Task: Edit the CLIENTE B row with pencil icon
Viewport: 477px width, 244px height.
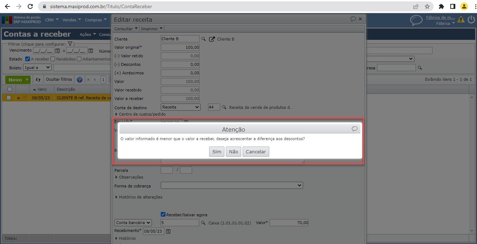Action: pyautogui.click(x=24, y=98)
